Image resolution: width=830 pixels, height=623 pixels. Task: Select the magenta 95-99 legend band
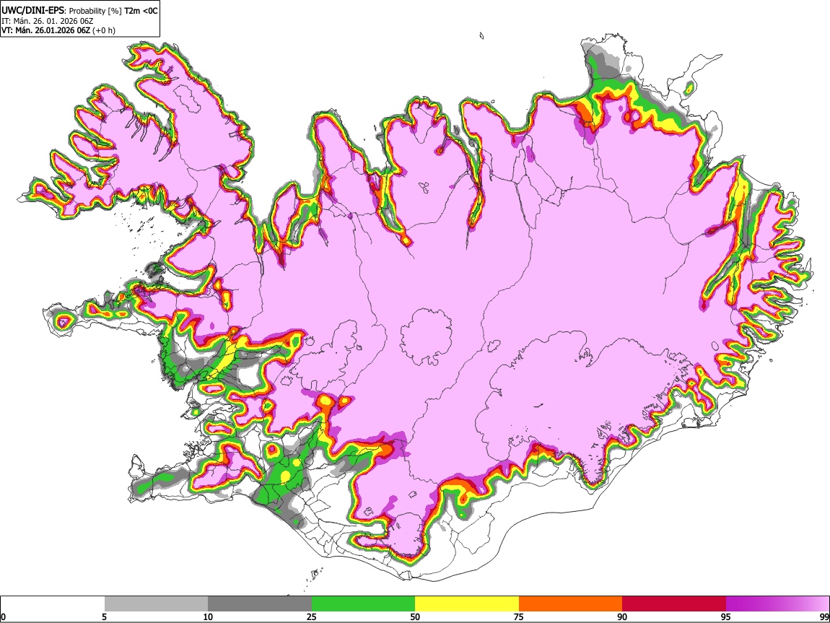tap(777, 604)
